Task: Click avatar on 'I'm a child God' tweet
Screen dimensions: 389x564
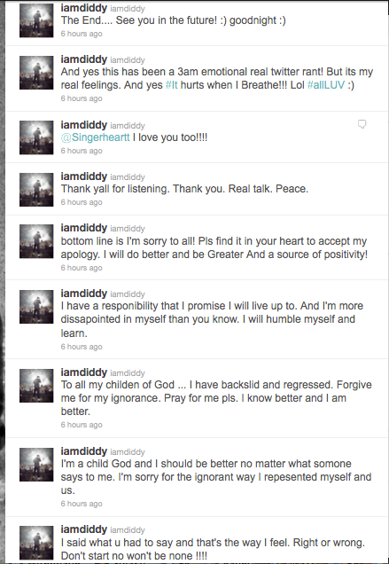Action: pyautogui.click(x=36, y=465)
